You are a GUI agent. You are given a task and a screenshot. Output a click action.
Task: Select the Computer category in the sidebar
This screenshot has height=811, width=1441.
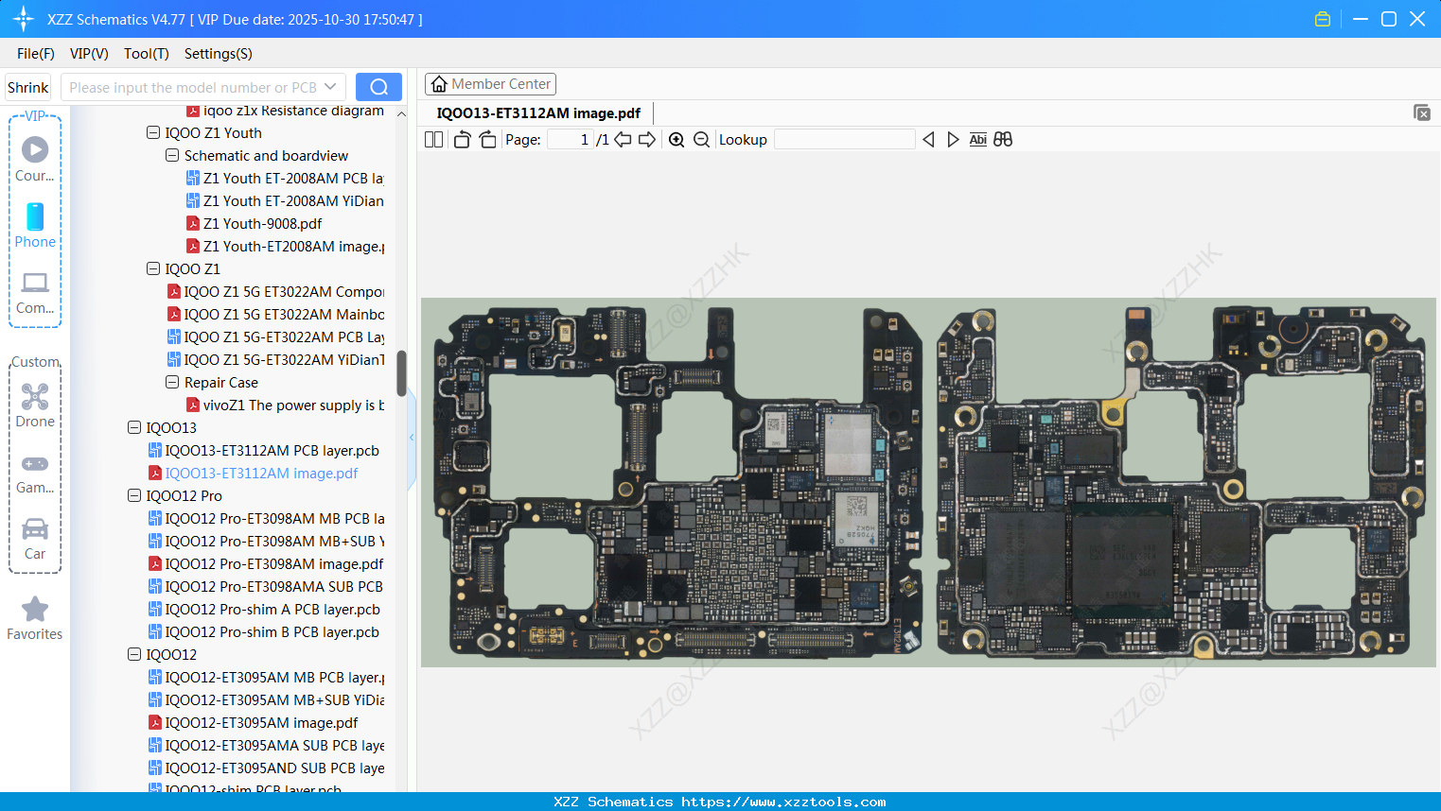click(x=35, y=293)
